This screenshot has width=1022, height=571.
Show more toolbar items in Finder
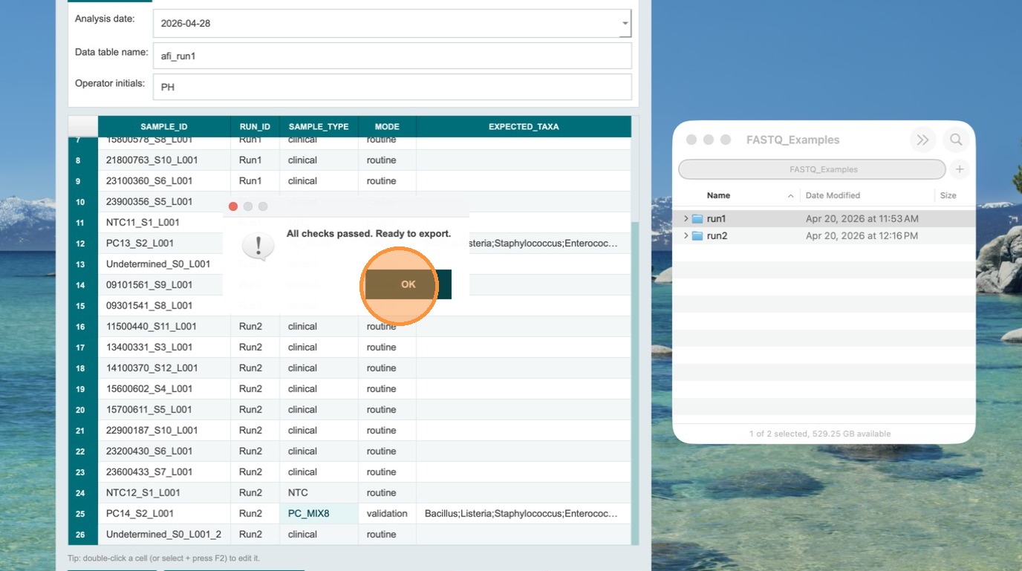tap(922, 140)
